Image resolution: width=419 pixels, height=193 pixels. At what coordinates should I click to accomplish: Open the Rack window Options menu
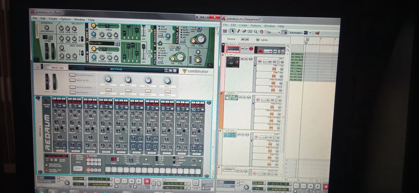coord(65,19)
